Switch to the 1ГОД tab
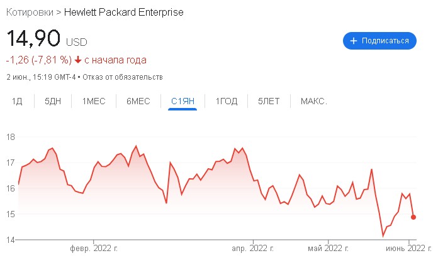This screenshot has height=263, width=438. (227, 101)
